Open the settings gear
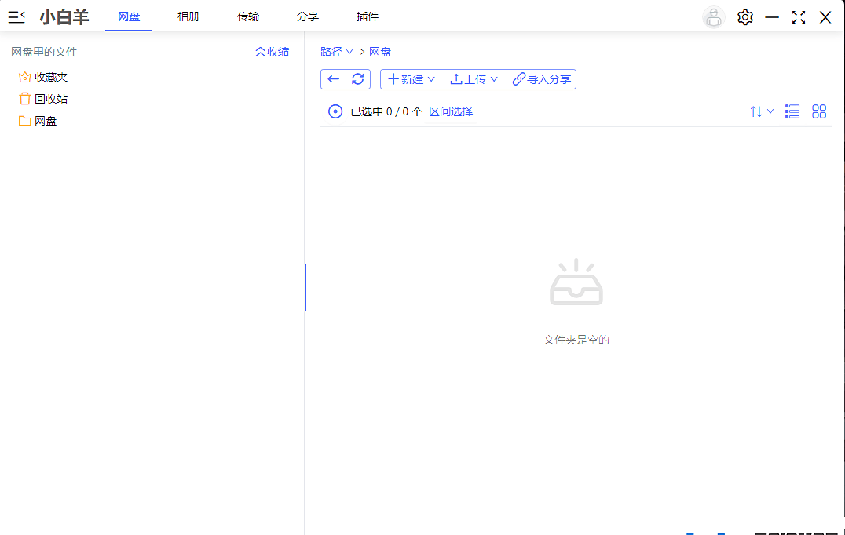The width and height of the screenshot is (845, 535). pos(744,16)
